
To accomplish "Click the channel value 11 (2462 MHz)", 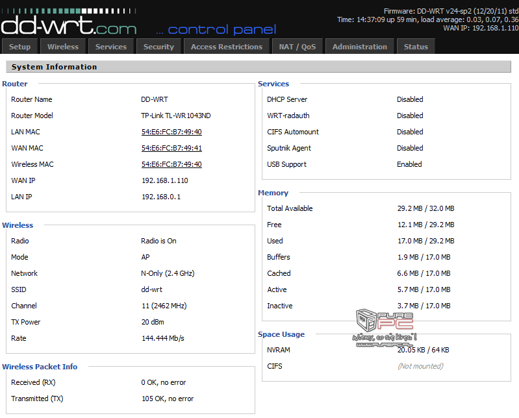I will [x=164, y=306].
